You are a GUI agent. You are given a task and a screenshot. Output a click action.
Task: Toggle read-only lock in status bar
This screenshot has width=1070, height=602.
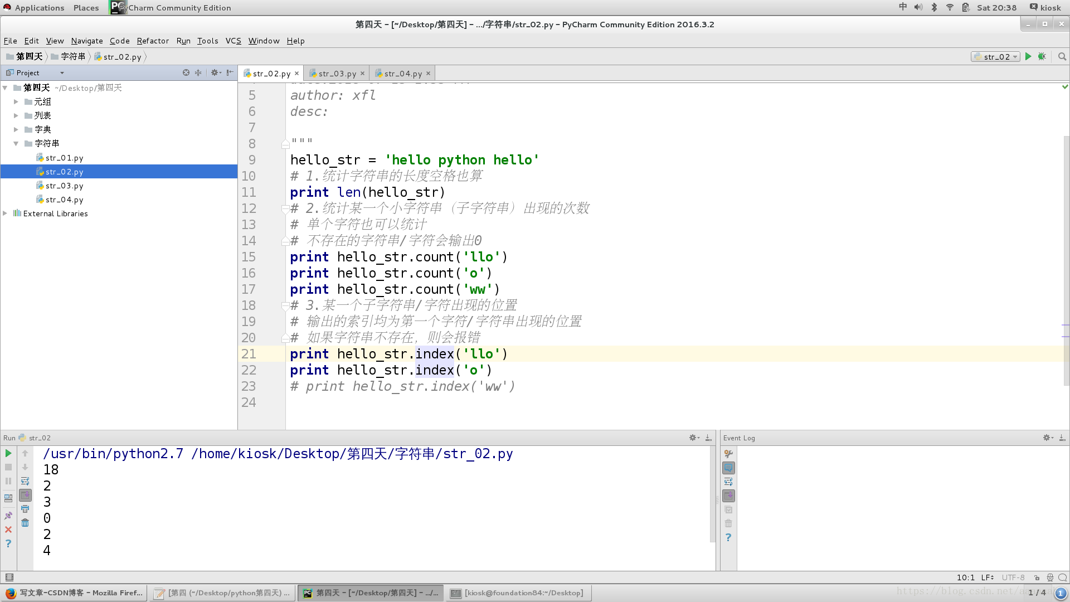pyautogui.click(x=1037, y=577)
